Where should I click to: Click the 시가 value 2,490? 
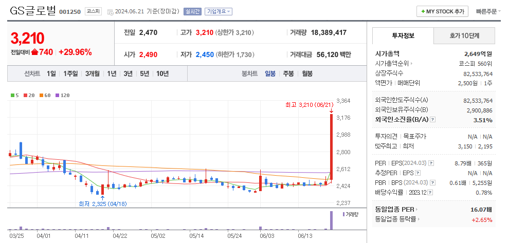point(148,54)
